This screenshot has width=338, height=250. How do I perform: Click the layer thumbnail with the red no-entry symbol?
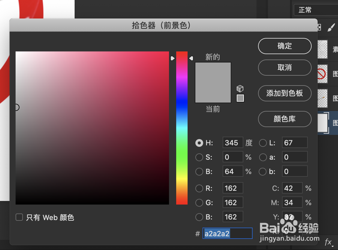point(322,74)
